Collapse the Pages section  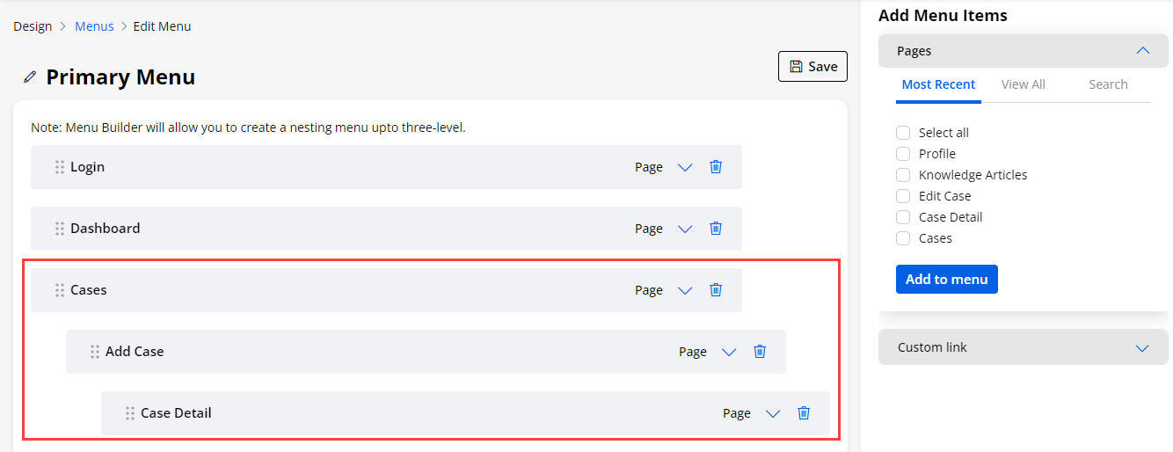(x=1142, y=51)
